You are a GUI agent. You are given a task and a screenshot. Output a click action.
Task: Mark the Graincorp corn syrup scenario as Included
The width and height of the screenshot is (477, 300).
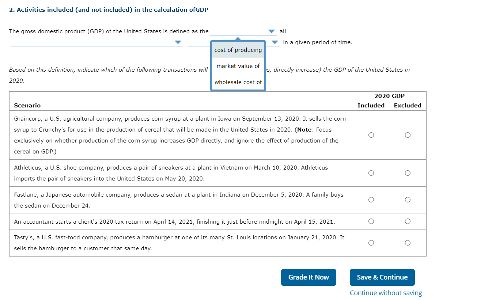click(371, 135)
